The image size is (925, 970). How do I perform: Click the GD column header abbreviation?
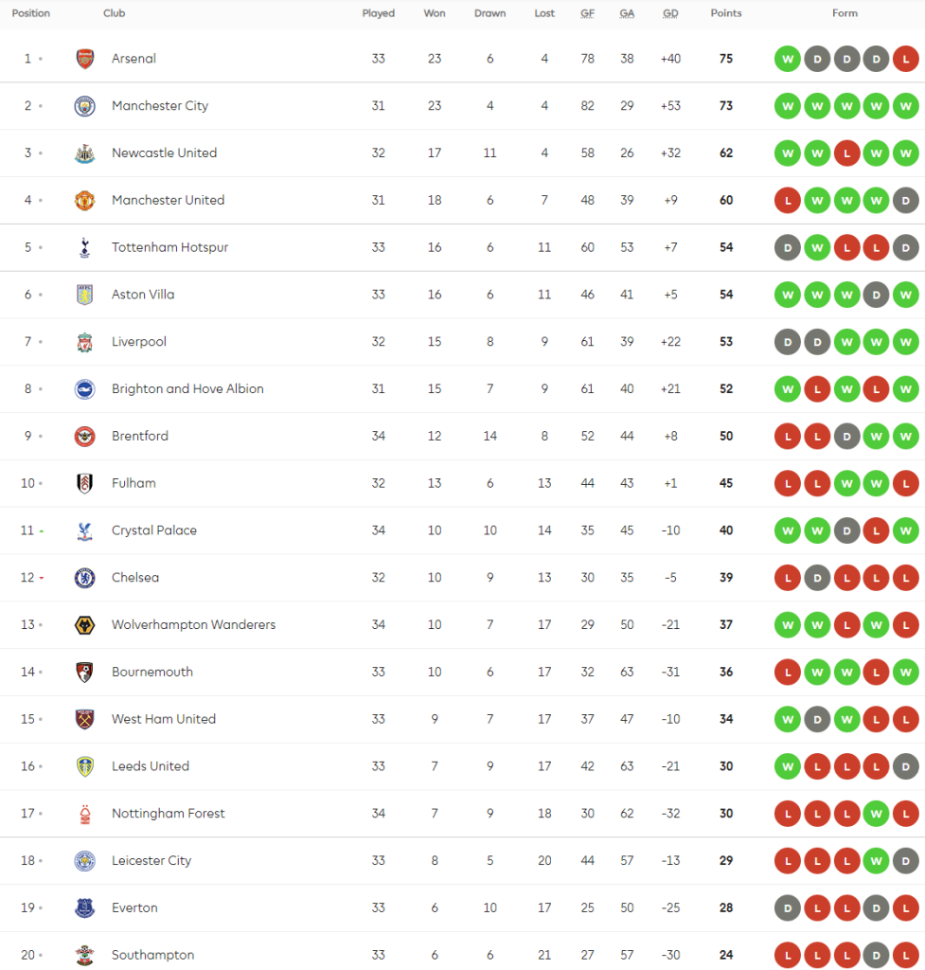pyautogui.click(x=670, y=13)
